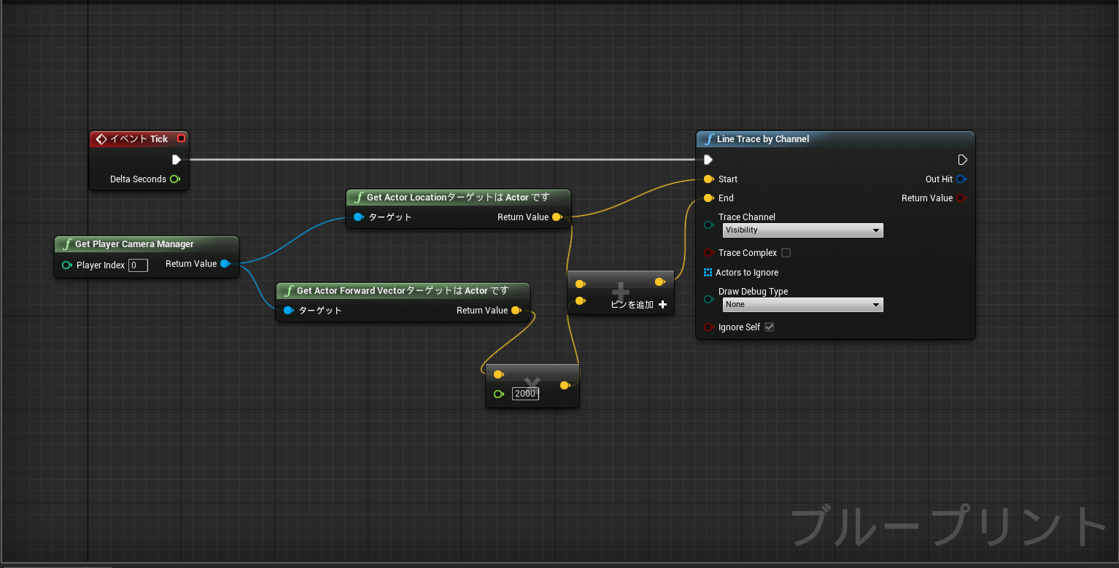
Task: Click the Player Index value field
Action: (138, 265)
